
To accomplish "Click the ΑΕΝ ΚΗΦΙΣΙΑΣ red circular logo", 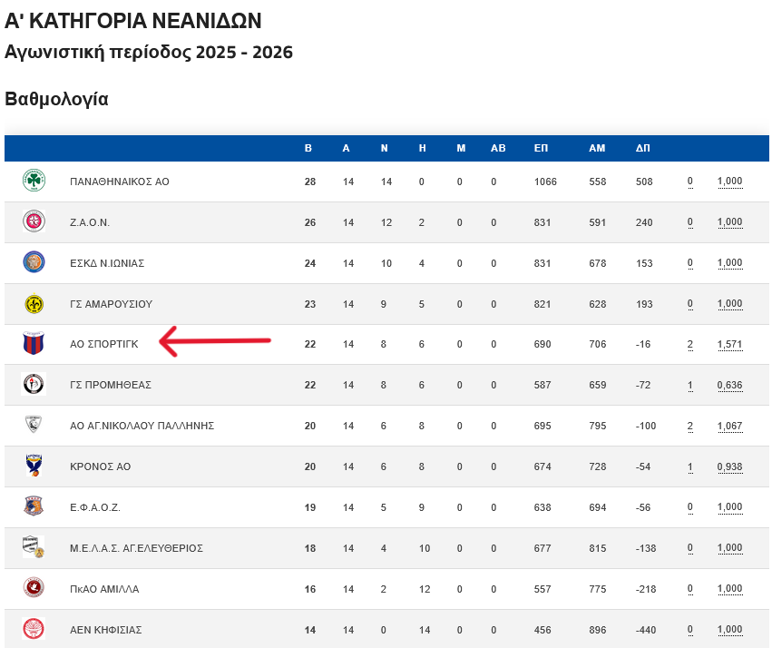I will coord(34,629).
